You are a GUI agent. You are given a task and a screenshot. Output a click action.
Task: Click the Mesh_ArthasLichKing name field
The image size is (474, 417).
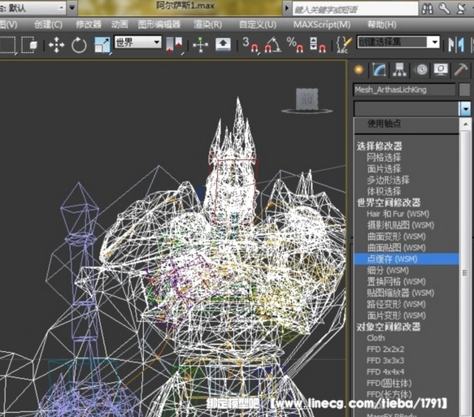(404, 89)
